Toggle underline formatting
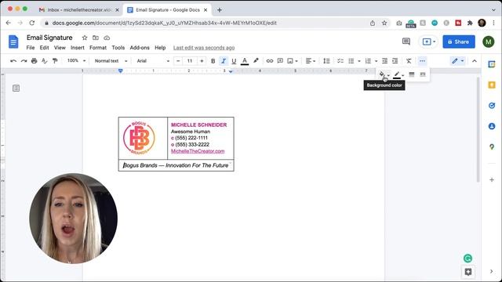Screen dimensions: 502x282 [x=234, y=61]
